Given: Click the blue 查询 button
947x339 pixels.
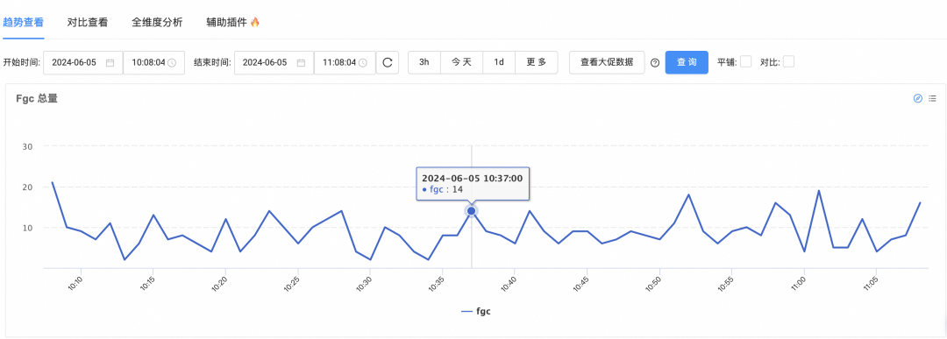Looking at the screenshot, I should pos(687,62).
